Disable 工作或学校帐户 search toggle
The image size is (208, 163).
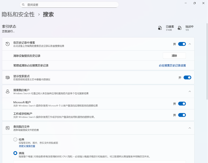click(x=182, y=115)
